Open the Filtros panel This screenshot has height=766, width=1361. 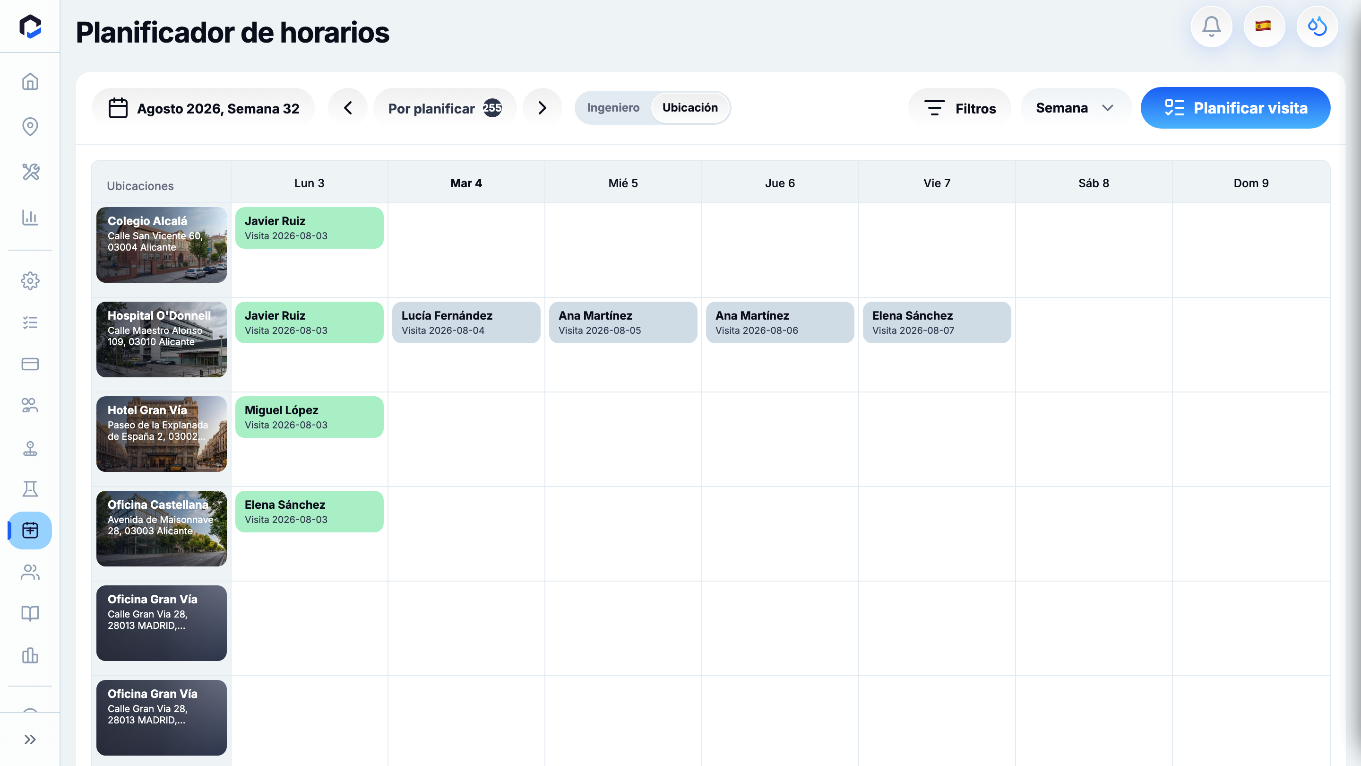959,108
